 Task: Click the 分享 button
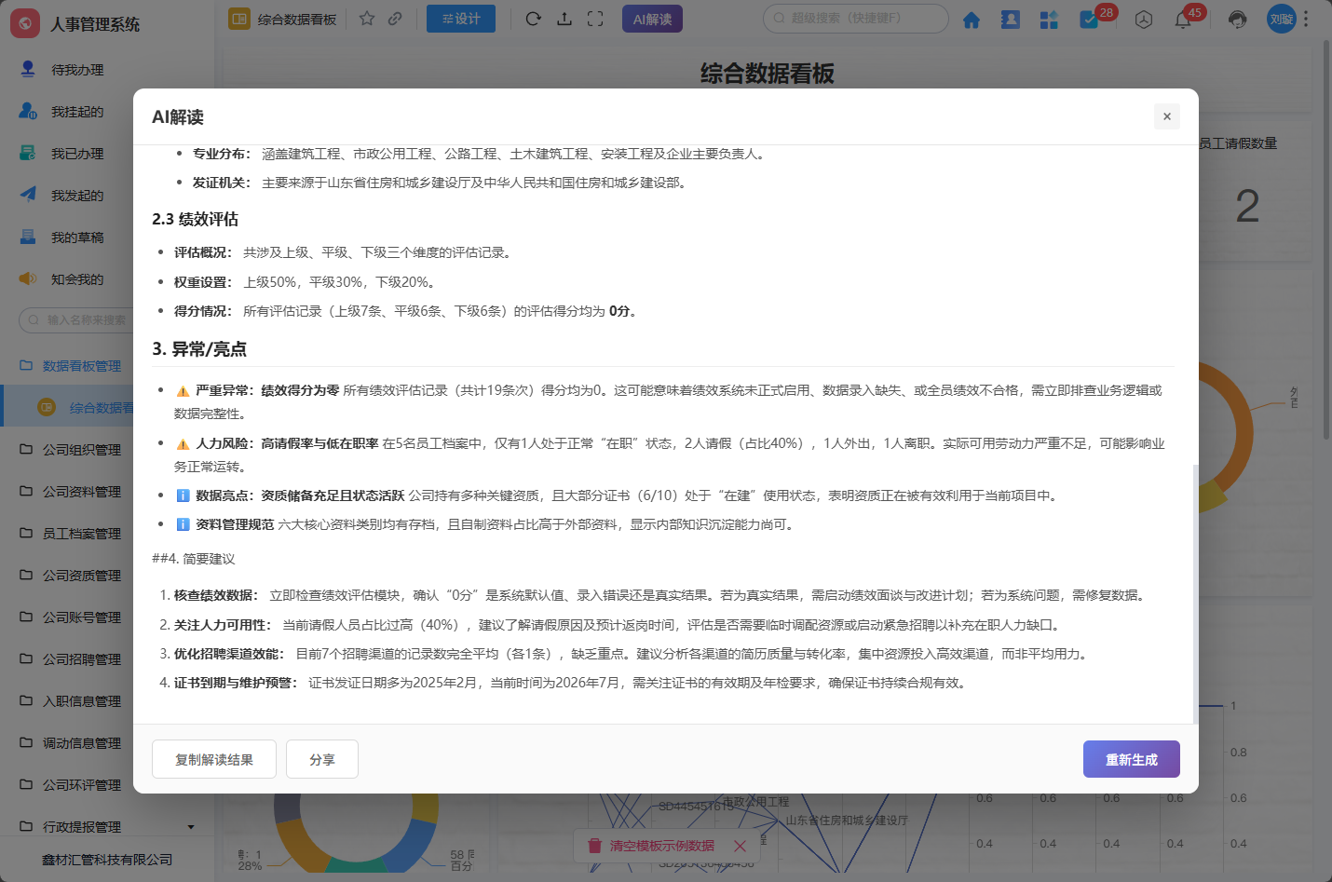pyautogui.click(x=322, y=759)
